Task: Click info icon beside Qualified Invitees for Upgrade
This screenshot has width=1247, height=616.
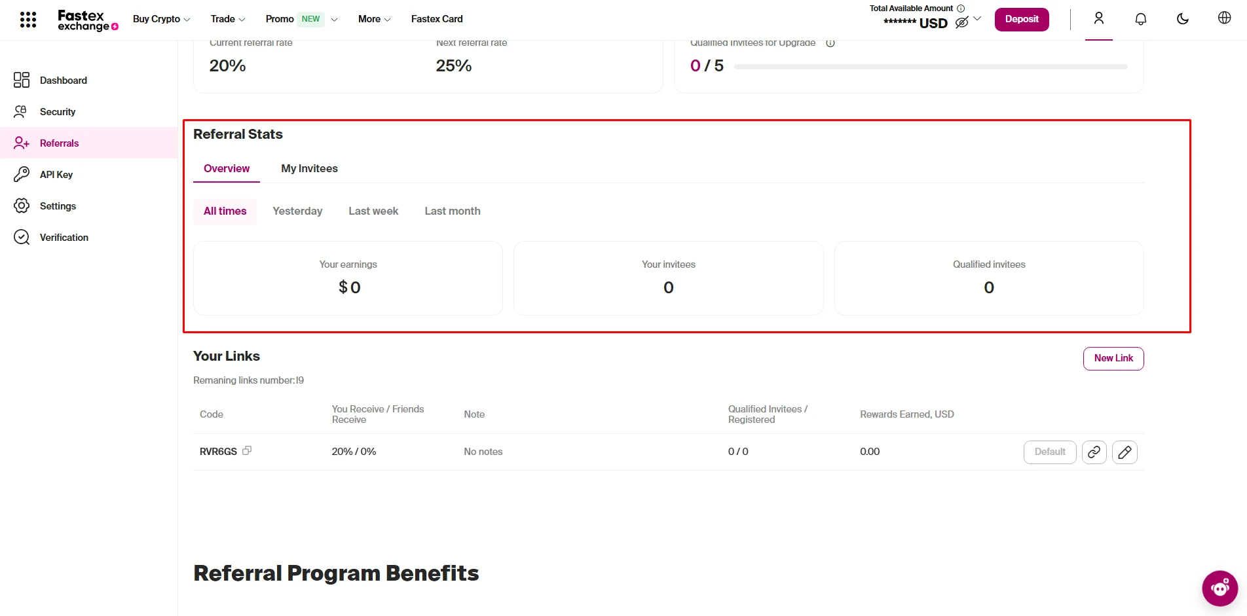Action: [830, 43]
